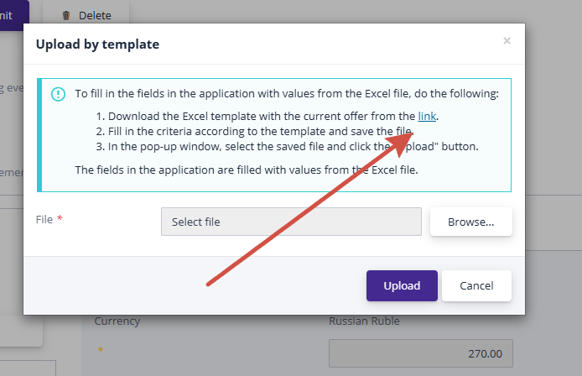582x376 pixels.
Task: Focus the 270.00 amount field
Action: click(x=420, y=353)
